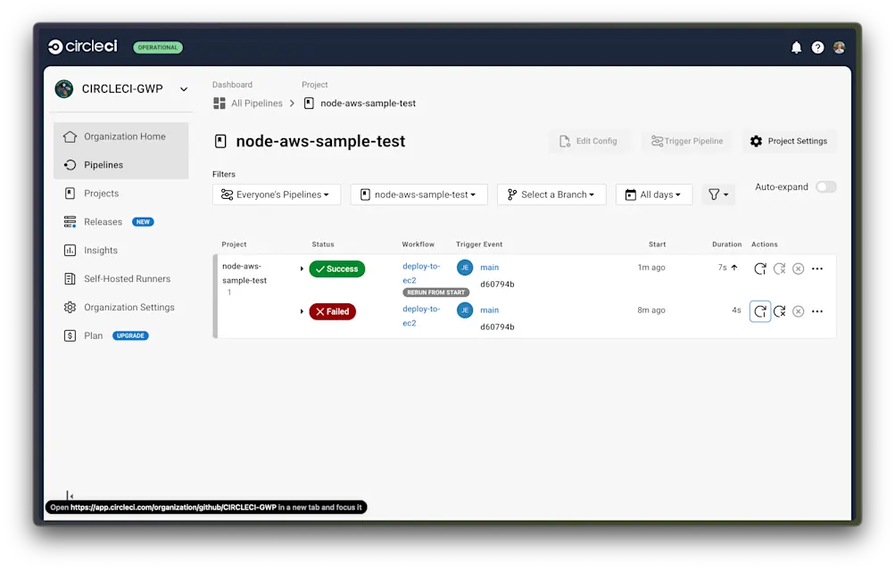Rerun workflow from start in Failed row
This screenshot has width=895, height=570.
point(759,311)
